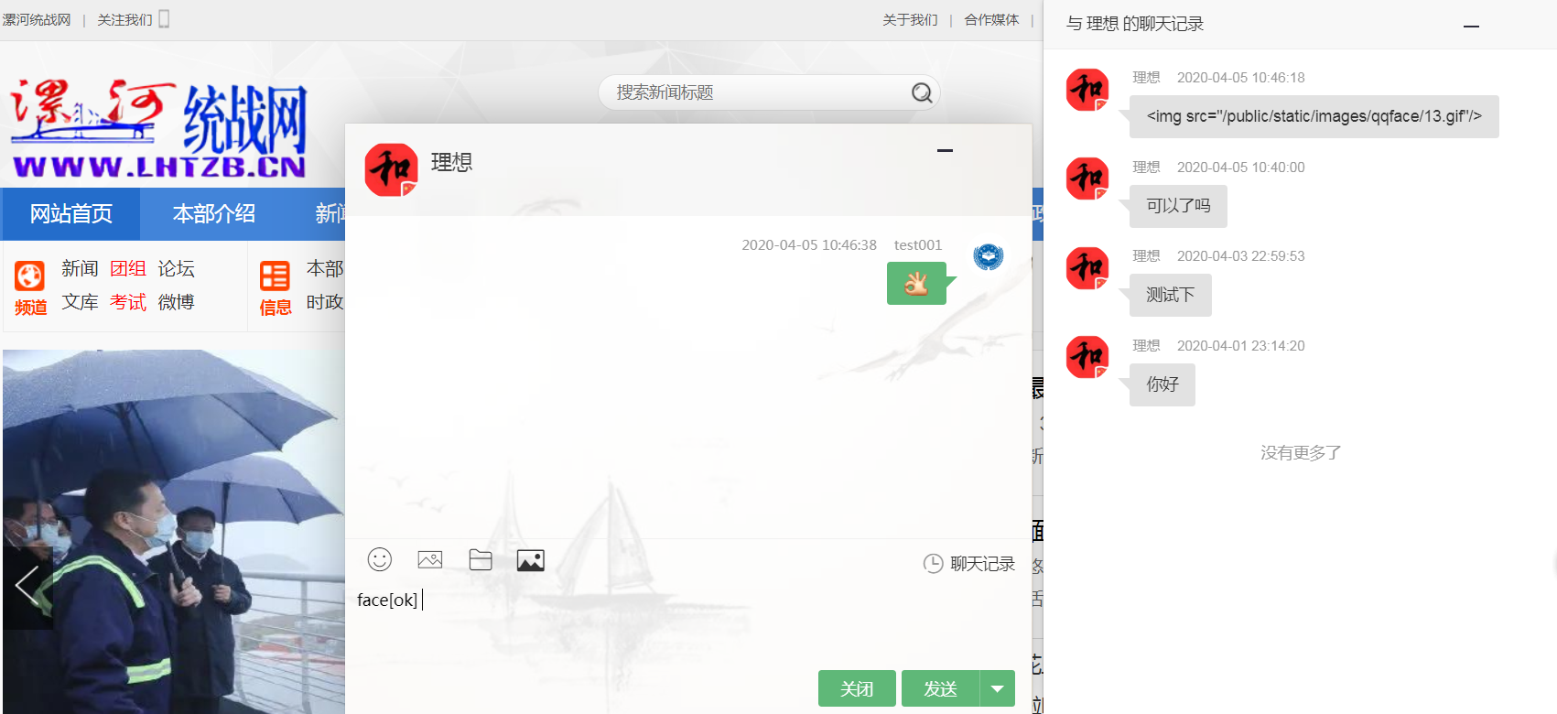Click the magnifier search icon
Screen dimensions: 1557x714
coord(922,92)
